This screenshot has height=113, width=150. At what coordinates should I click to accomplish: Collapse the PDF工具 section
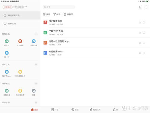[x=36, y=64]
